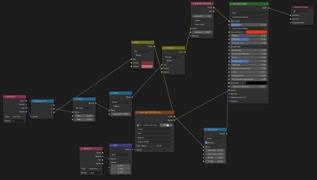Viewport: 317px width, 180px height.
Task: Open the Linear interpolation dropdown in image node
Action: [155, 129]
